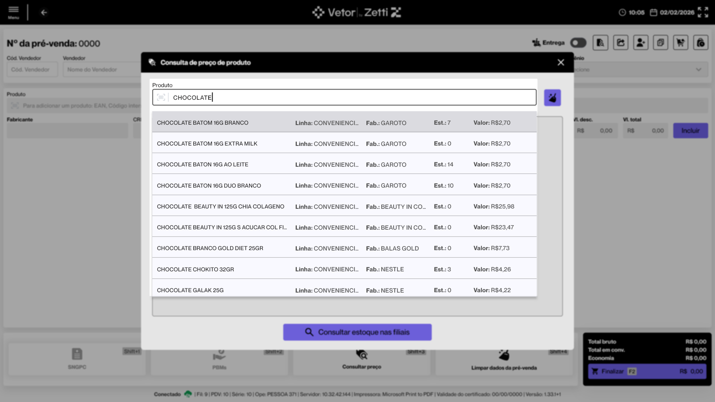Click the shopping cart icon in toolbar

coord(680,43)
